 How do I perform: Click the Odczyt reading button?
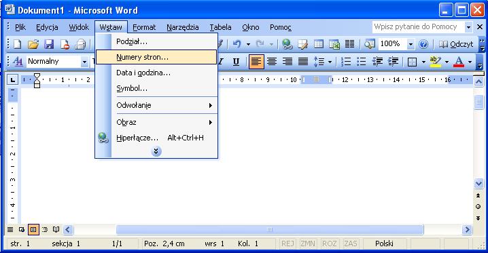click(456, 44)
